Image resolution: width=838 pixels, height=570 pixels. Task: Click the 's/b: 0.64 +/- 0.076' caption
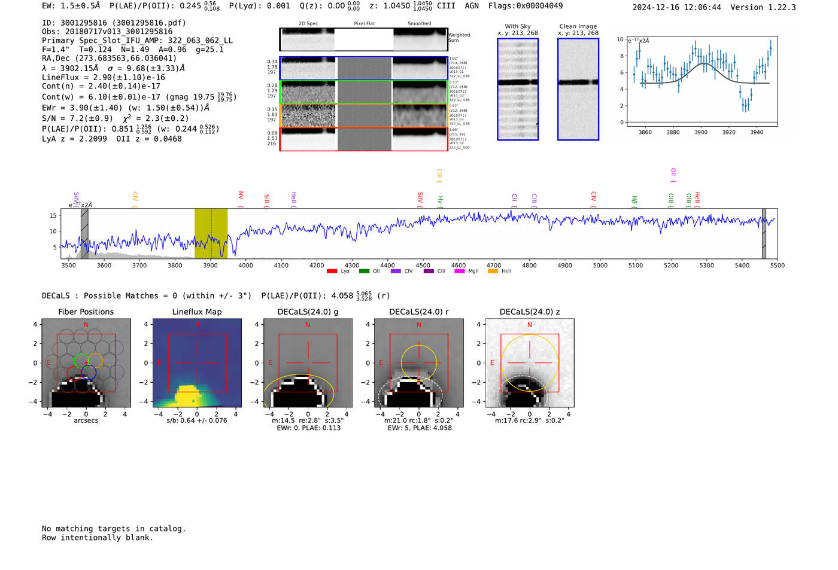pos(197,420)
